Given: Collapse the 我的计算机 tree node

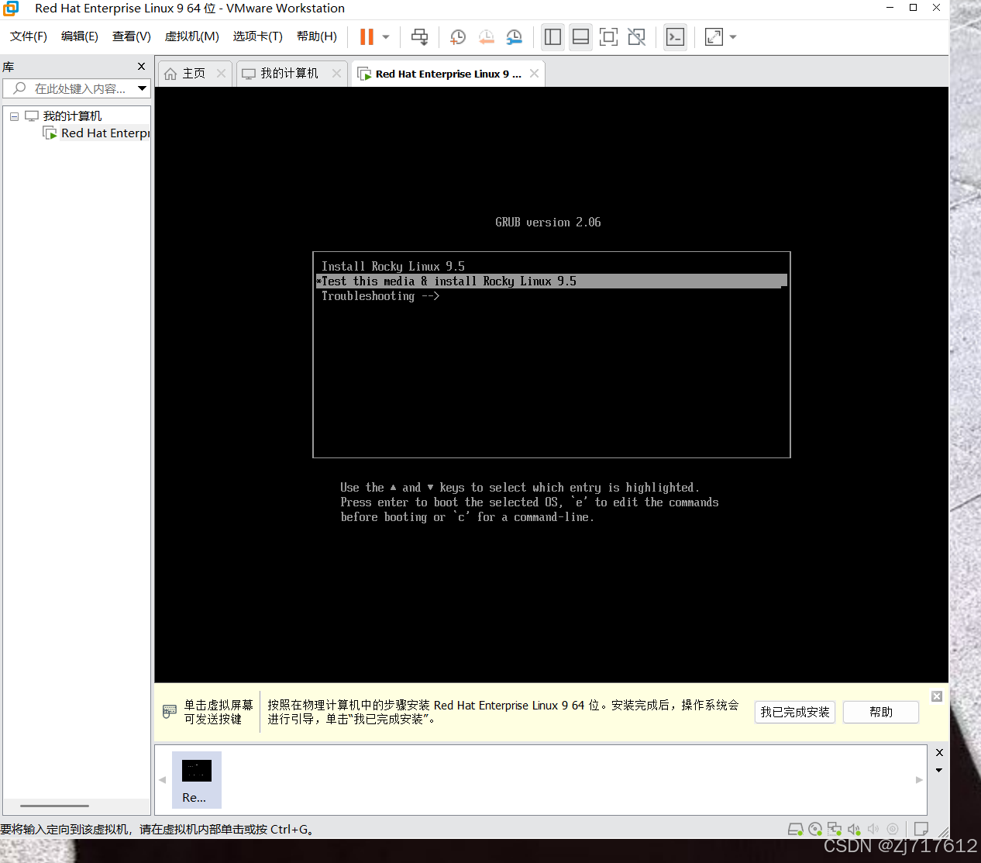Looking at the screenshot, I should [14, 116].
